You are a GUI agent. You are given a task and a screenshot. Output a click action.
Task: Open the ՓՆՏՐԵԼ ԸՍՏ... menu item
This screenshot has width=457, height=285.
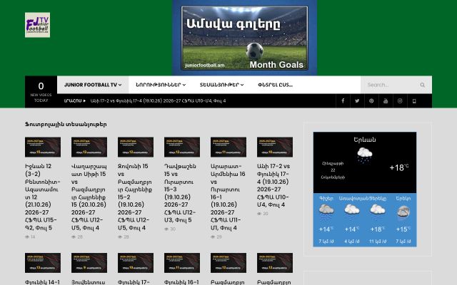click(x=275, y=85)
